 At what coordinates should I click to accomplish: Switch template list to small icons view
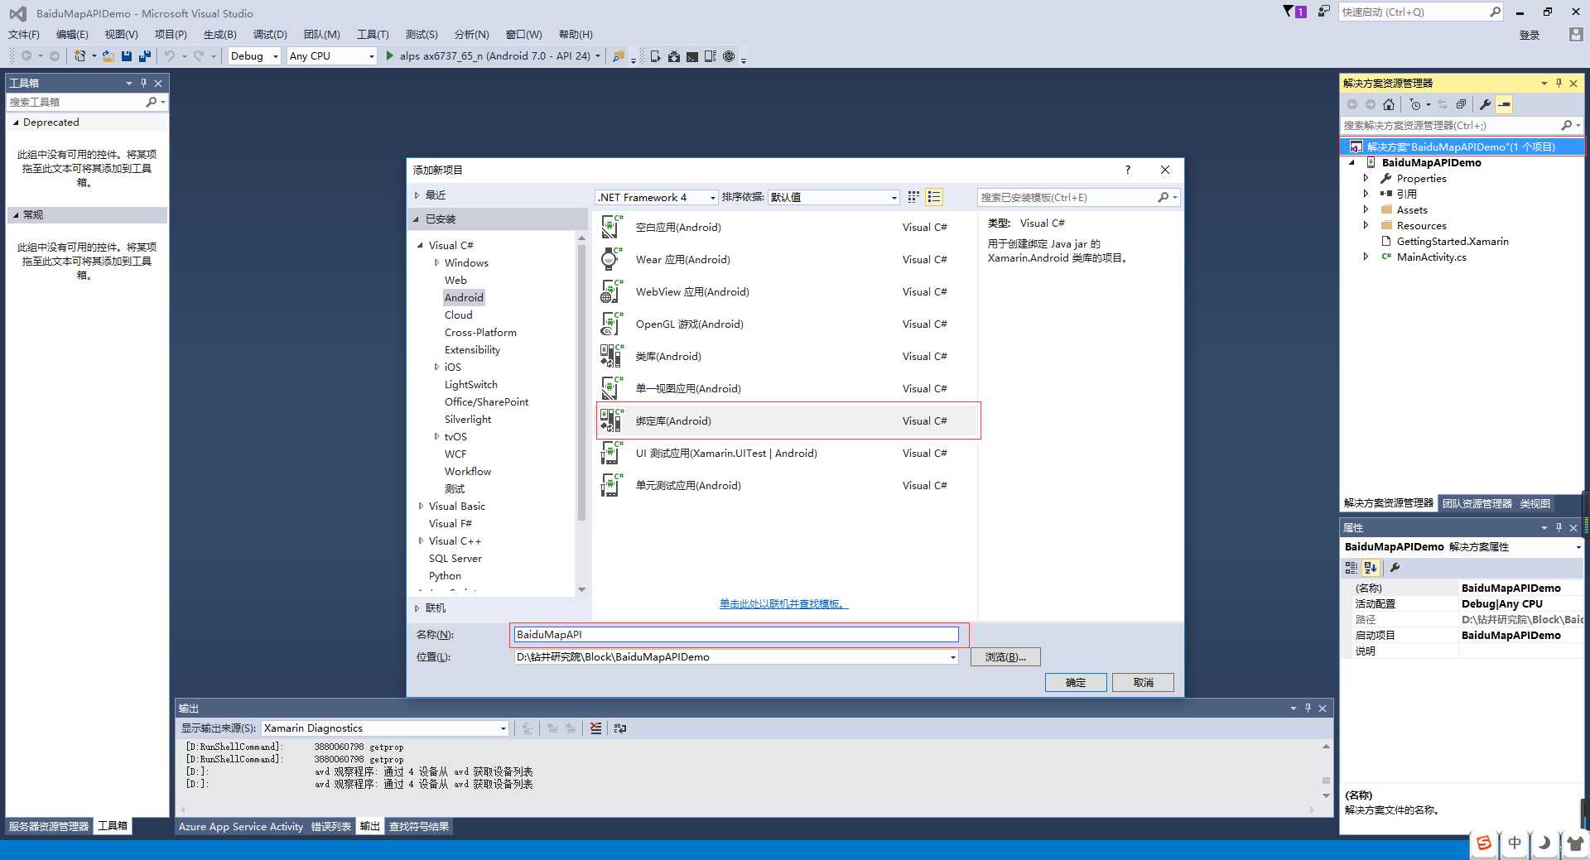click(x=913, y=197)
